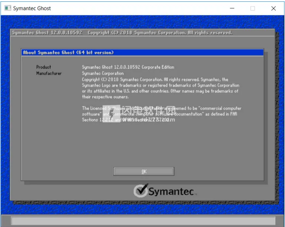Viewport: 285px width, 227px height.
Task: Click the Symantec Ghost window icon
Action: [8, 8]
